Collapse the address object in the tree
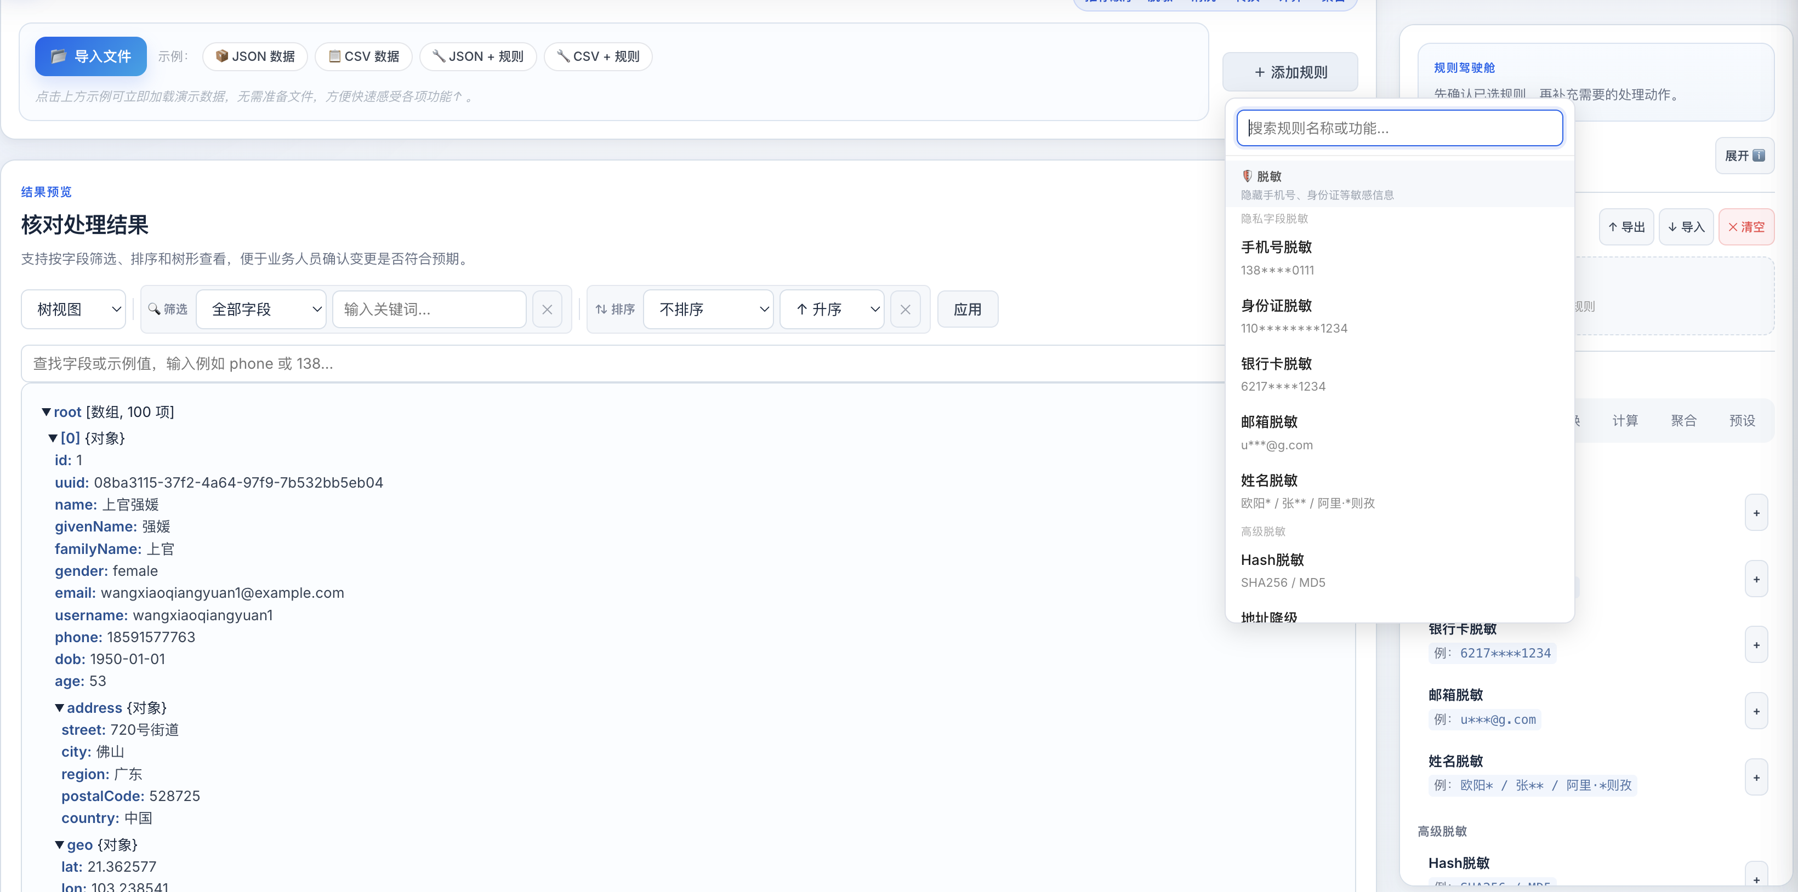This screenshot has height=892, width=1798. point(59,707)
